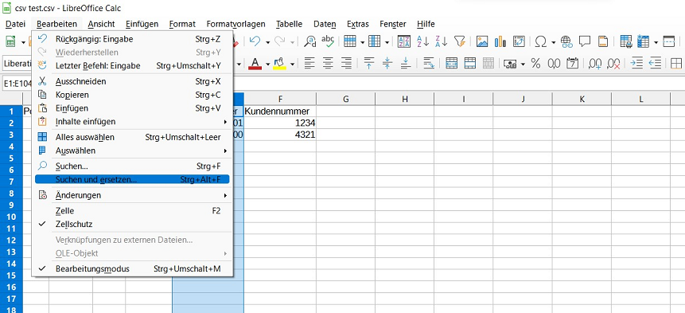Click the Undo arrow icon in toolbar

click(255, 41)
